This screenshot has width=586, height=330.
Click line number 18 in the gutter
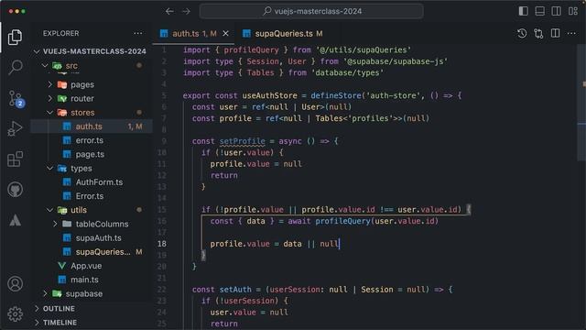[x=162, y=244]
